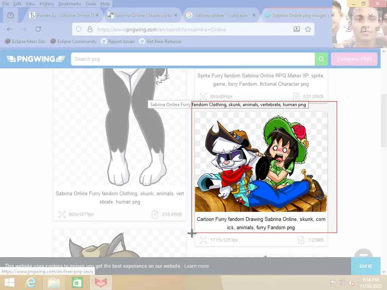Open Cartoon Furry fandom Drawing link
Viewport: 387px width, 290px height.
261,223
